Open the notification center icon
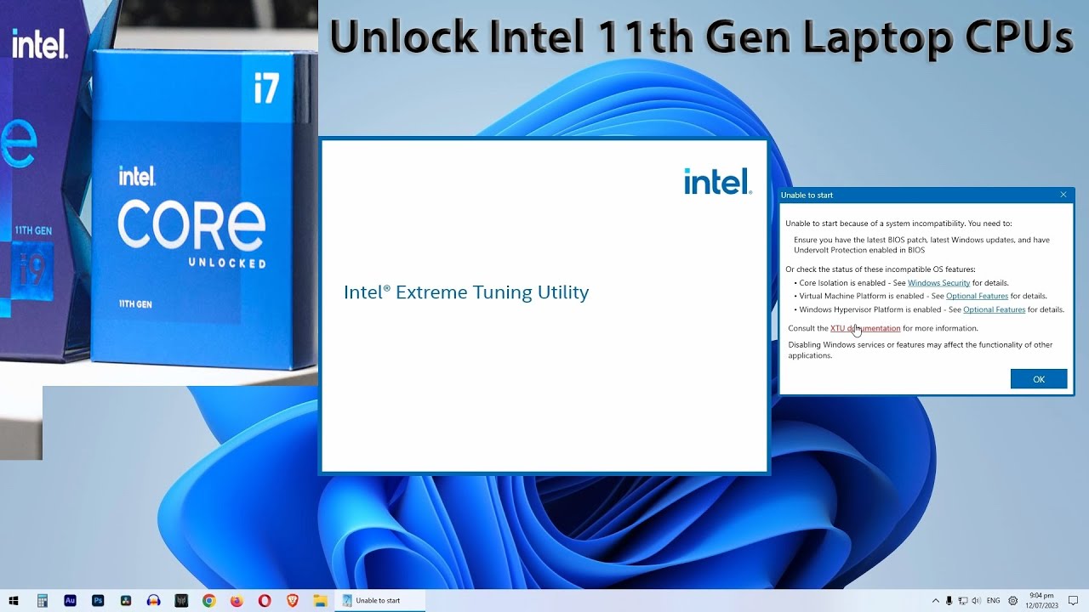Screen dimensions: 1089x612 pos(1074,600)
